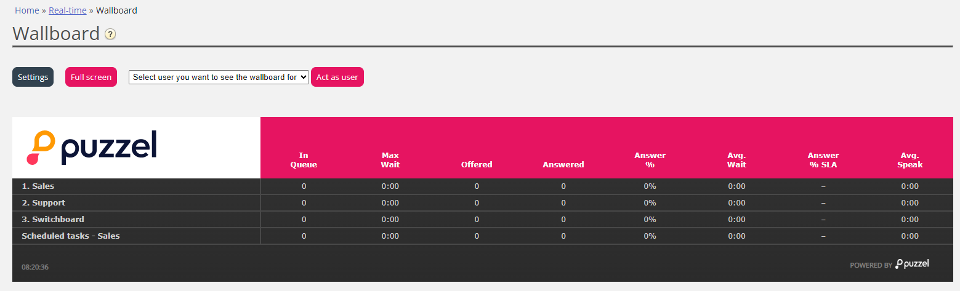Screen dimensions: 960x291
Task: Click the Powered by Puzzel footer logo
Action: click(x=889, y=265)
